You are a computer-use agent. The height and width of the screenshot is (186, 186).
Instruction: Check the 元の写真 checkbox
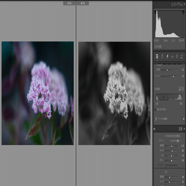(x=155, y=47)
